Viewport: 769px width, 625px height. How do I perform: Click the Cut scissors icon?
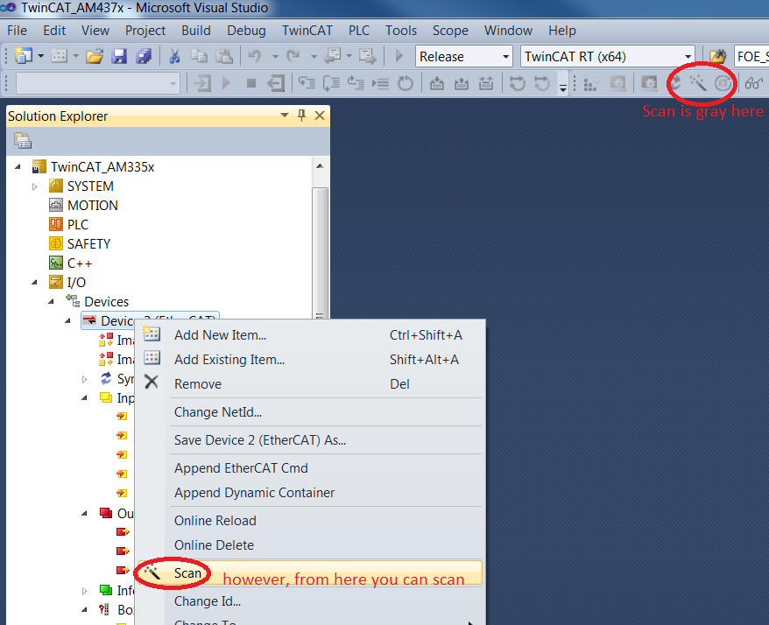click(174, 56)
